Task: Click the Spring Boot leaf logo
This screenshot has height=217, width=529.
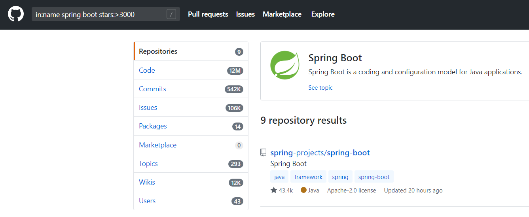Action: (285, 65)
